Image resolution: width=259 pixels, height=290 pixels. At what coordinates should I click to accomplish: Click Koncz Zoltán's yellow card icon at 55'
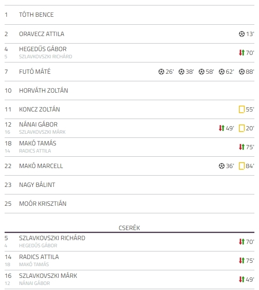tap(242, 109)
